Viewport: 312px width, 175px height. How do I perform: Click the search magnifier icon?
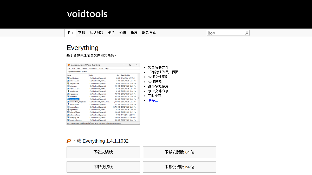[246, 33]
